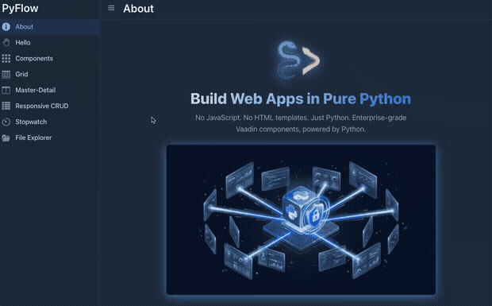Viewport: 492px width, 306px height.
Task: Click the hero illustration with Python cube
Action: (301, 219)
